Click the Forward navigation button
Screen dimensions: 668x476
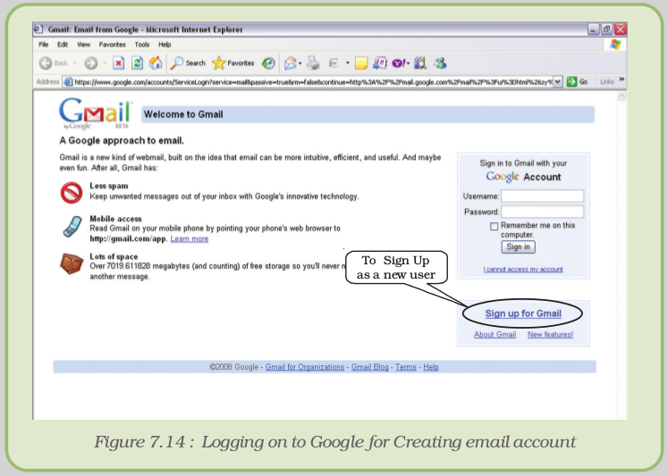(x=90, y=63)
